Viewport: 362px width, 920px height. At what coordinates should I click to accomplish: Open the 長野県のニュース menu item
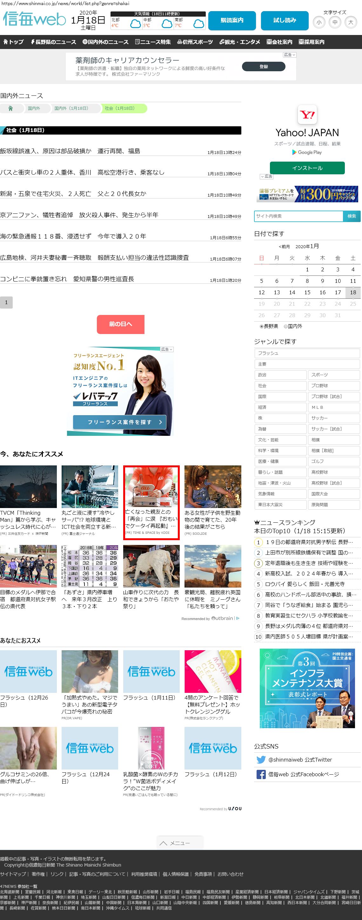(53, 42)
